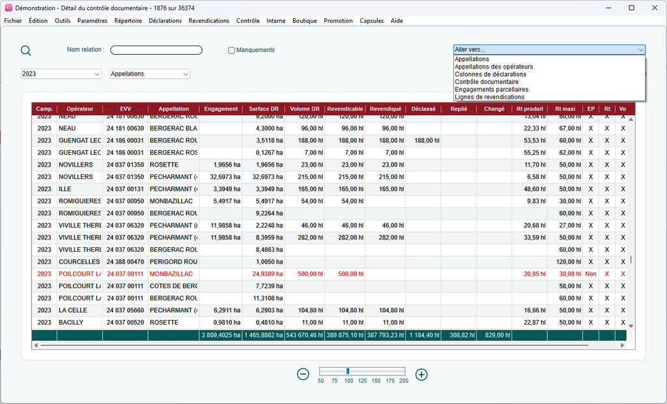Viewport: 667px width, 404px height.
Task: Click horizontal scrollbar right arrow
Action: tap(623, 345)
